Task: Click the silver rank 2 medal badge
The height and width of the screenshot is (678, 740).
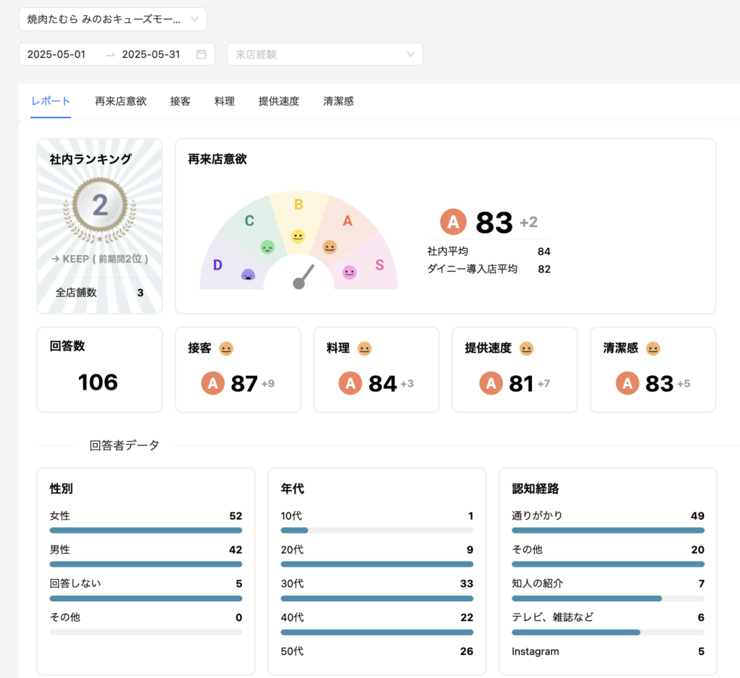Action: tap(100, 206)
